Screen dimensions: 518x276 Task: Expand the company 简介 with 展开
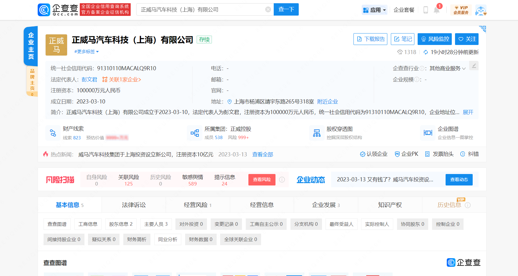(468, 112)
